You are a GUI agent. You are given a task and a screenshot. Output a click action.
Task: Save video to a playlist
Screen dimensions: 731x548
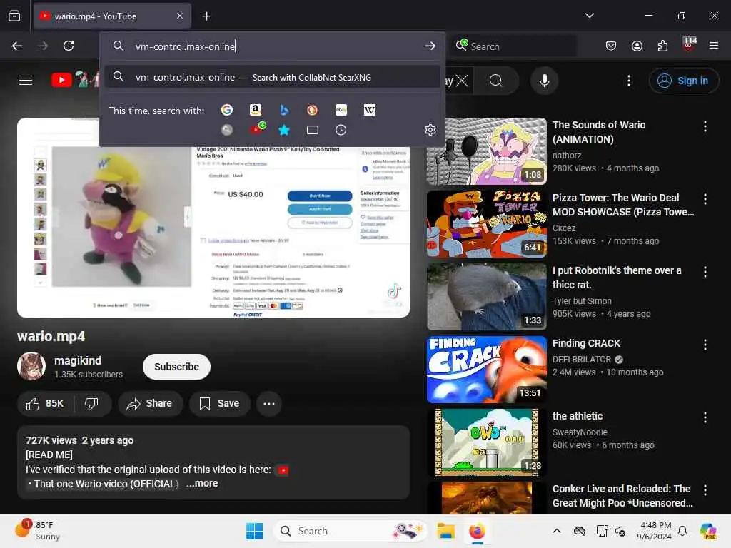220,404
